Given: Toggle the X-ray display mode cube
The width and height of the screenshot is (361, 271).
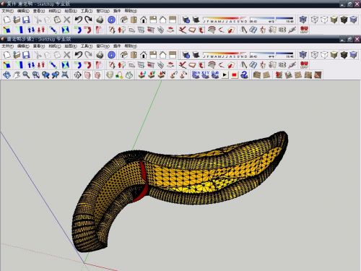Looking at the screenshot, I should coord(303,55).
